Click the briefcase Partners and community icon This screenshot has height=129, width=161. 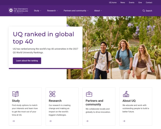[x=89, y=94]
